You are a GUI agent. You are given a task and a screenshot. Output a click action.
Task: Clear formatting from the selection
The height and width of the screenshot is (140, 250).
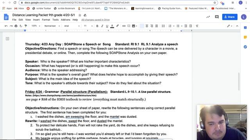(197, 26)
